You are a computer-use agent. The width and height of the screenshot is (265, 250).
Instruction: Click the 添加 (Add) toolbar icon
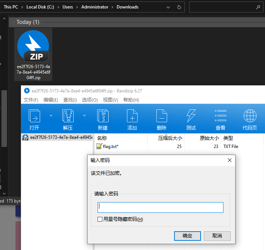(x=132, y=116)
